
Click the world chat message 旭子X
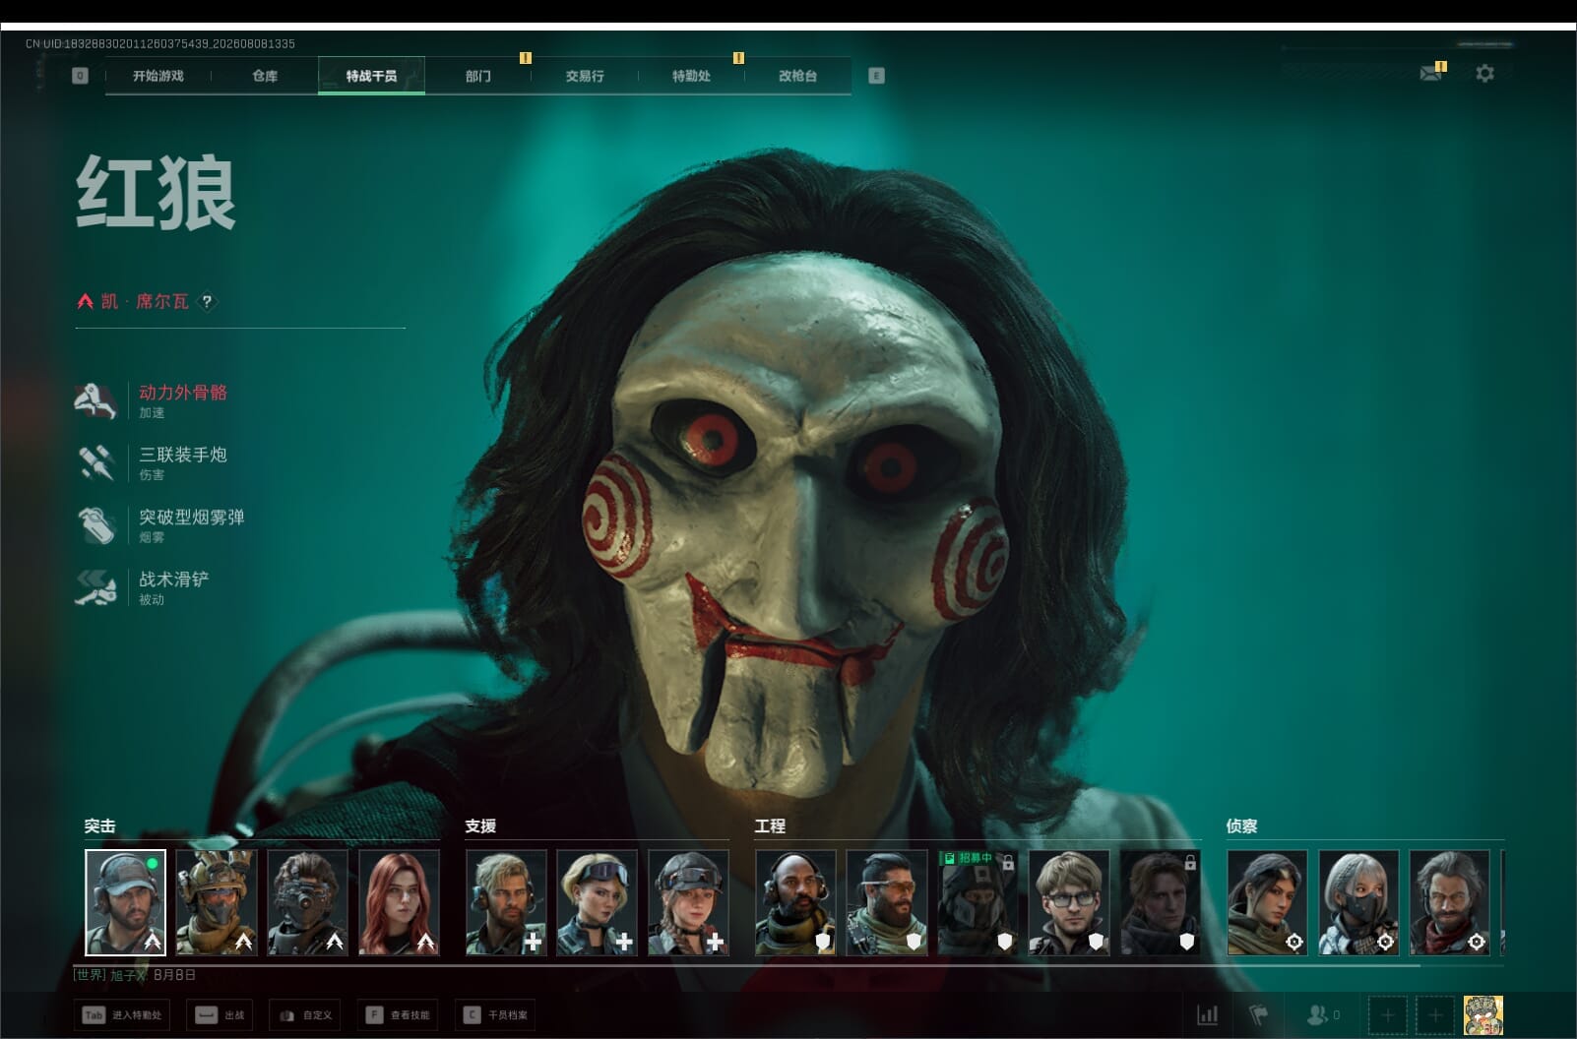pos(135,974)
